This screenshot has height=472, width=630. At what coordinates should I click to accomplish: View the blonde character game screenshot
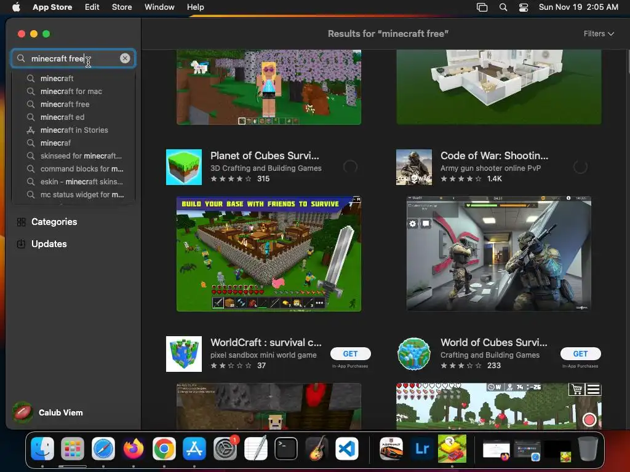(269, 87)
